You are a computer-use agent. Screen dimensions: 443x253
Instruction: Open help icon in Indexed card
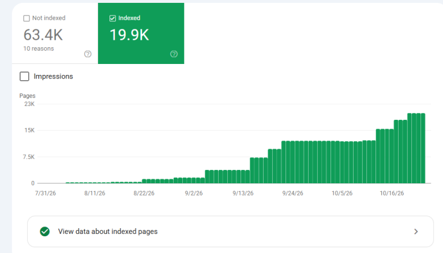174,54
